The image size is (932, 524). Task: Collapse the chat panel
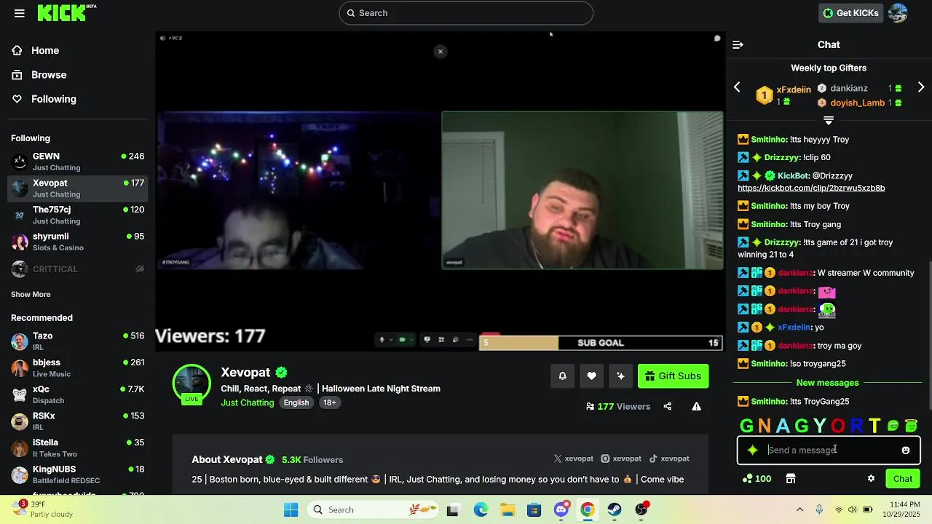(x=738, y=45)
